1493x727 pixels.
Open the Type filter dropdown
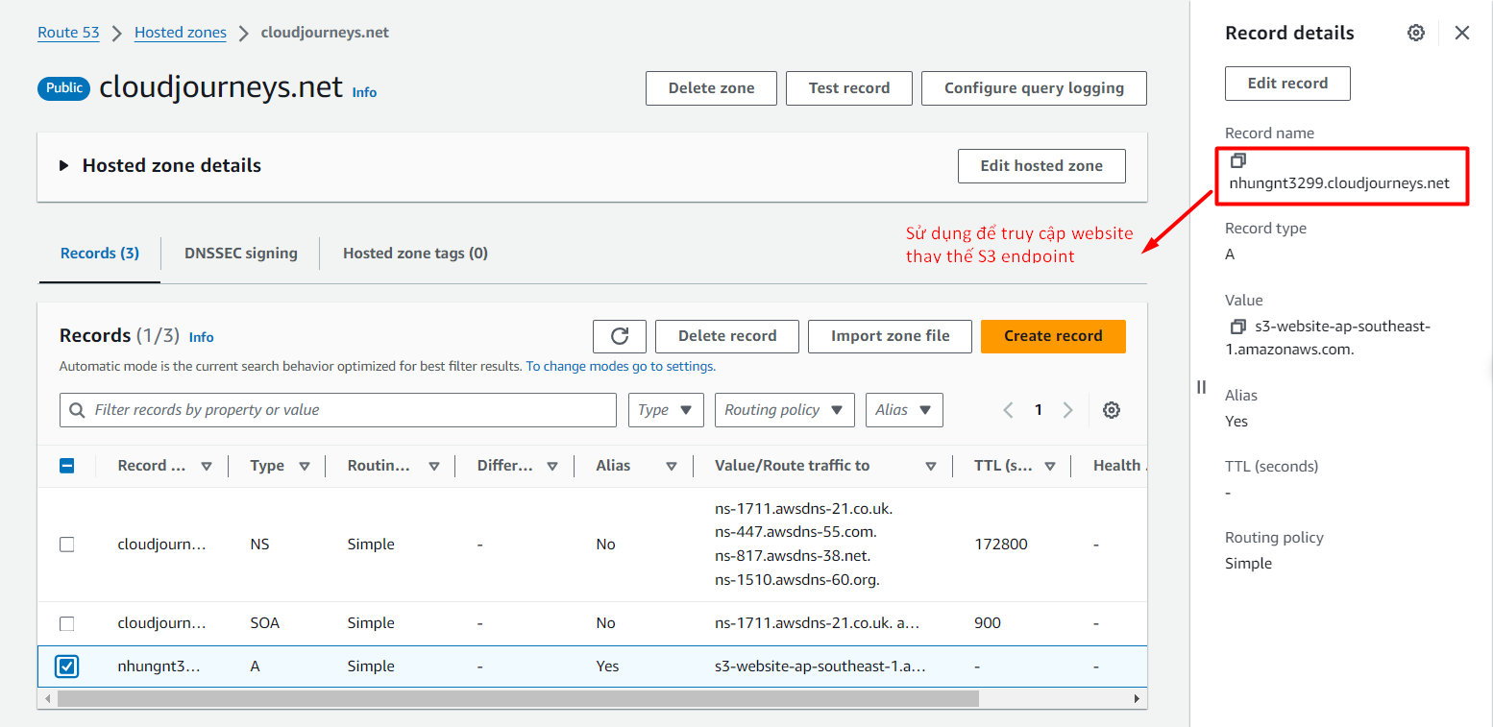pos(666,410)
